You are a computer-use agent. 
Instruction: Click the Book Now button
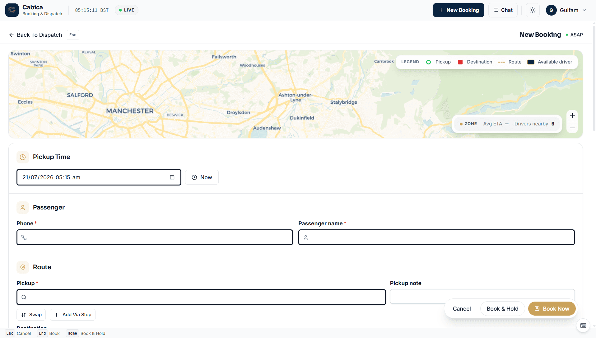(552, 309)
